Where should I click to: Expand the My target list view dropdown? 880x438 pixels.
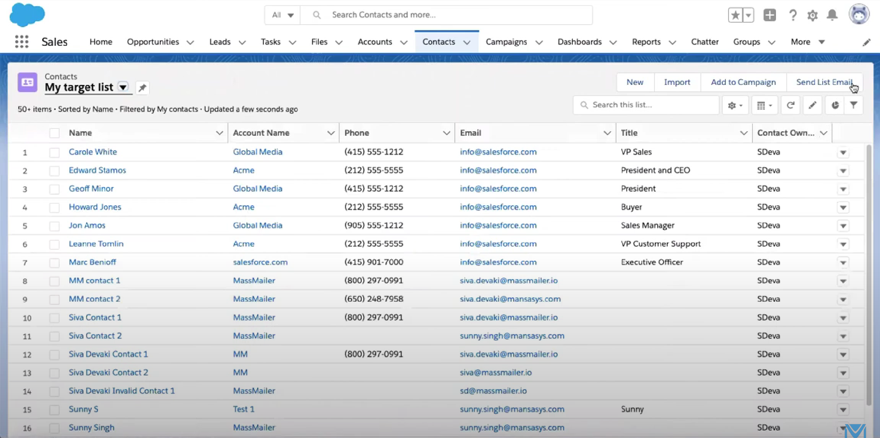(x=123, y=87)
